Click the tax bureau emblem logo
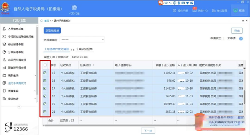 pos(5,8)
